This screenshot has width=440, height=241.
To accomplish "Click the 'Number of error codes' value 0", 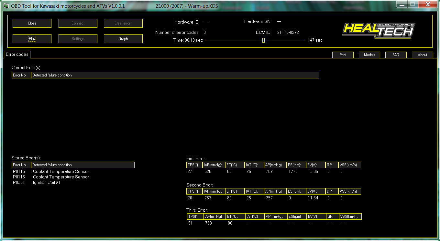I will [x=204, y=33].
